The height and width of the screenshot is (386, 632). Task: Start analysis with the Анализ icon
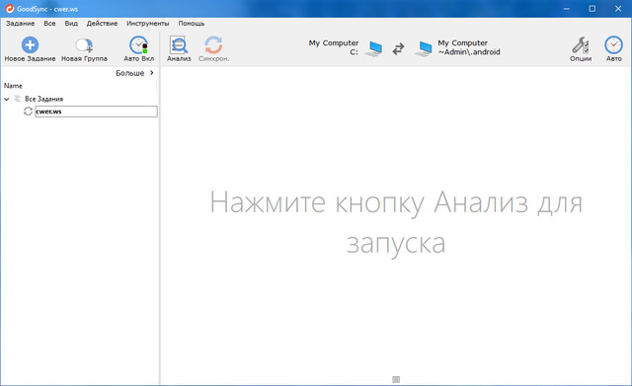pos(179,45)
